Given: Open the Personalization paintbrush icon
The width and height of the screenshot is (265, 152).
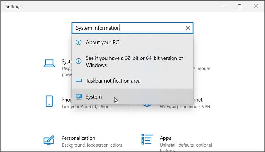Looking at the screenshot, I should (x=49, y=140).
